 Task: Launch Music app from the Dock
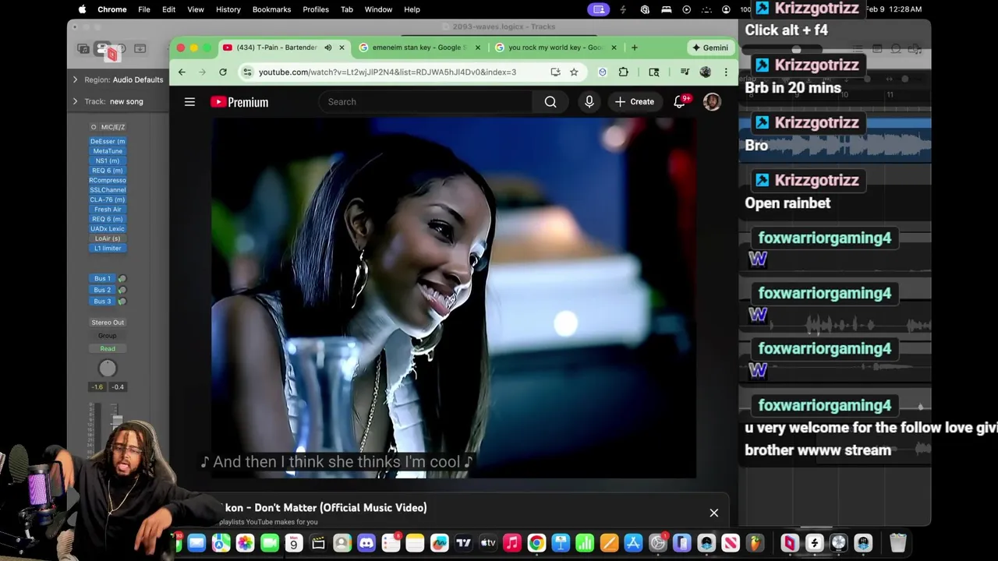pyautogui.click(x=512, y=543)
